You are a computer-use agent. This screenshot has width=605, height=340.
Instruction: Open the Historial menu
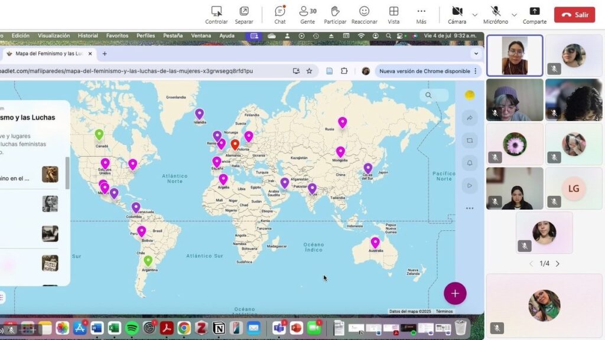(x=88, y=36)
